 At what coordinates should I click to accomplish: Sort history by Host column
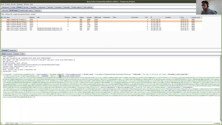pyautogui.click(x=17, y=17)
